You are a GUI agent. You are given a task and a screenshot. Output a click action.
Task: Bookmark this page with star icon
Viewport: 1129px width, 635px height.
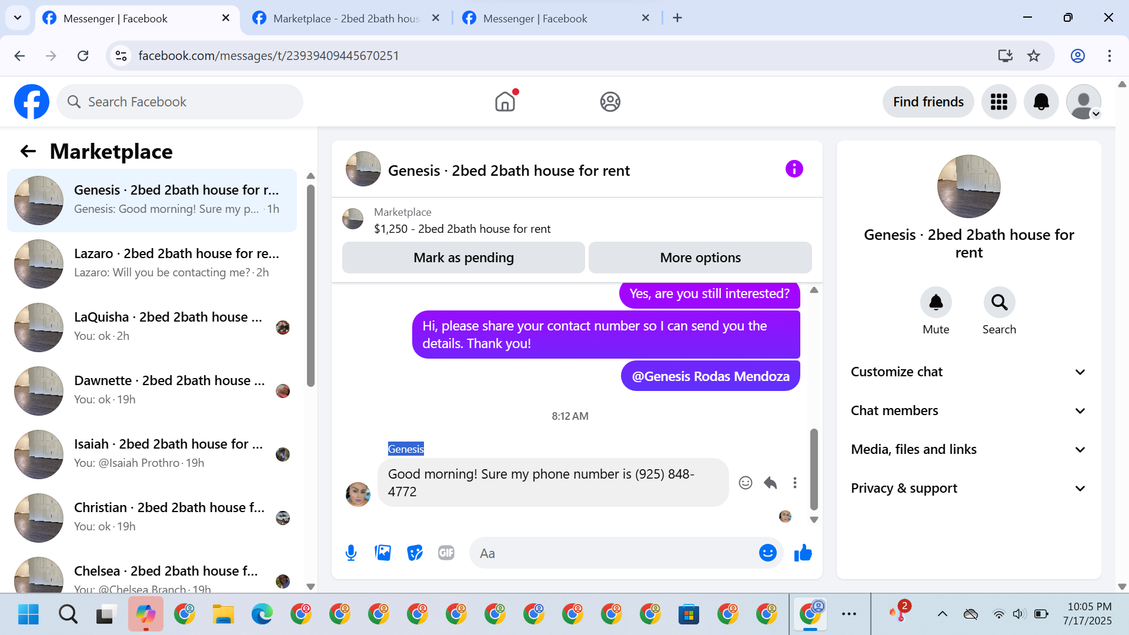click(x=1034, y=56)
